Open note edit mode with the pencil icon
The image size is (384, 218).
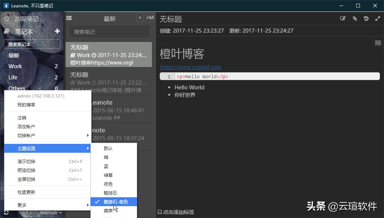click(x=342, y=18)
